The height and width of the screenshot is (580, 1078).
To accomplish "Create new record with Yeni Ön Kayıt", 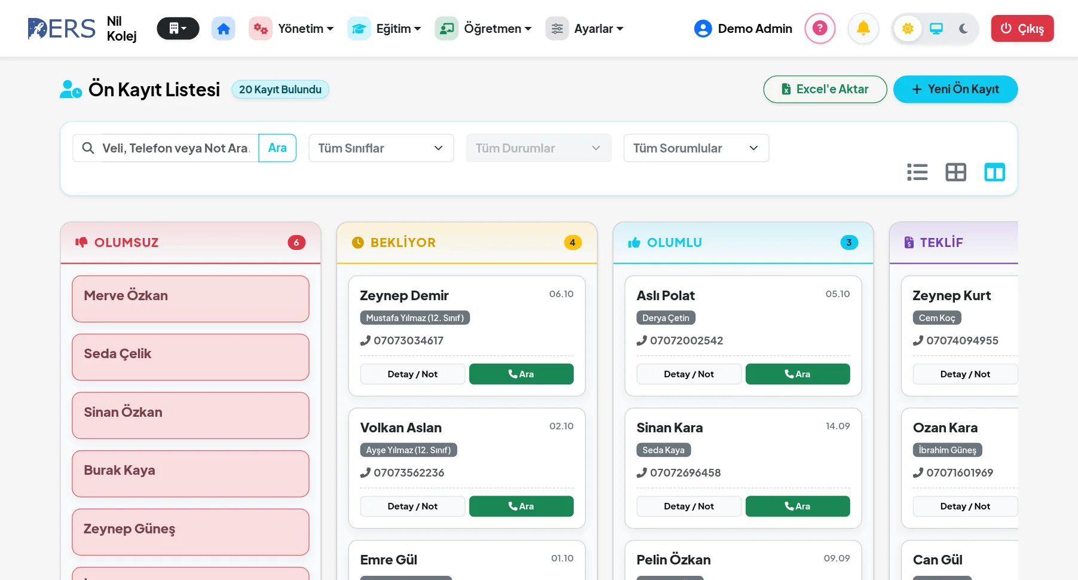I will pos(955,89).
